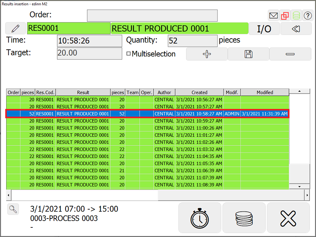Select row created 3/1/2021 11:00:26 AM
Screen dimensions: 316x237
tap(148, 128)
